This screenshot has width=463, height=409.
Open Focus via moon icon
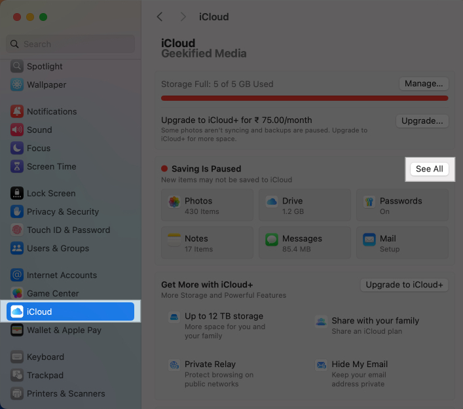17,148
